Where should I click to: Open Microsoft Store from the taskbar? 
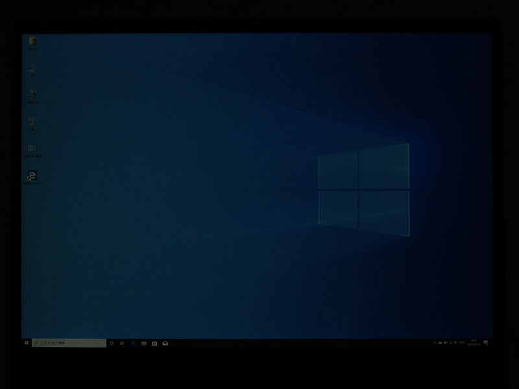tap(154, 343)
